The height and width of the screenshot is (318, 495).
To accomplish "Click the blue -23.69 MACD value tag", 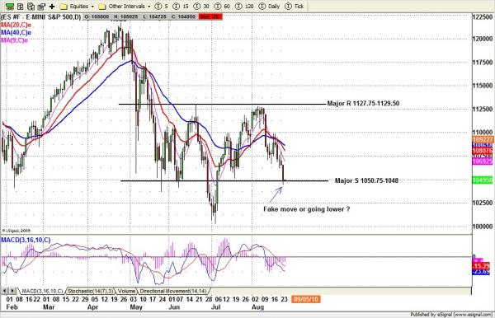I will [482, 272].
